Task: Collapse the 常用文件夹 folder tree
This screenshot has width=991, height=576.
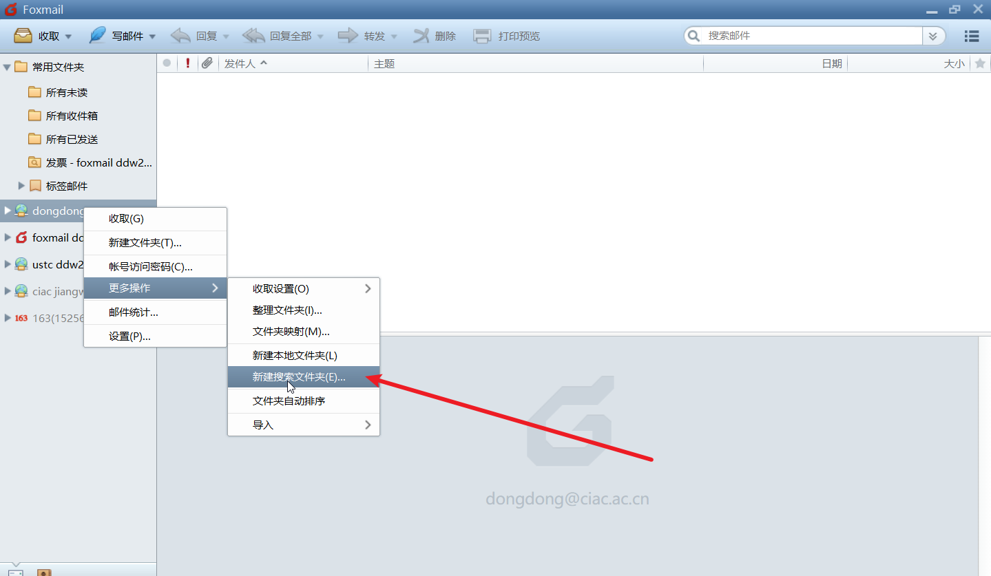Action: pyautogui.click(x=8, y=67)
